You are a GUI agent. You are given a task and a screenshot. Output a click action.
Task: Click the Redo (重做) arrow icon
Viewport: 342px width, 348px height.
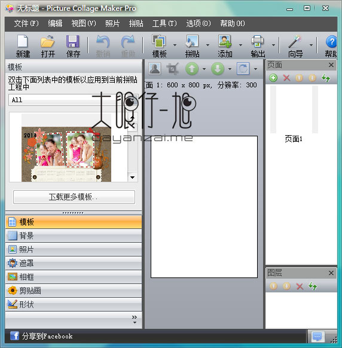128,41
